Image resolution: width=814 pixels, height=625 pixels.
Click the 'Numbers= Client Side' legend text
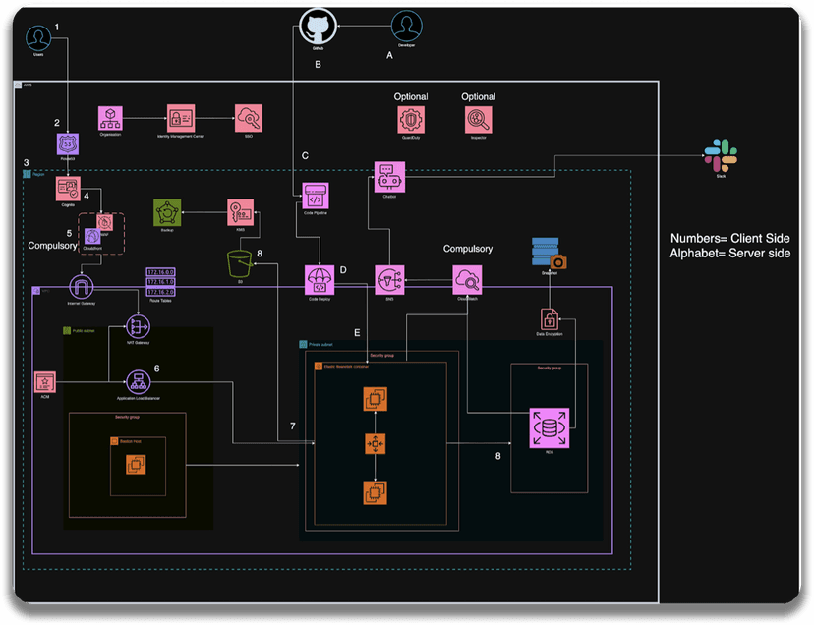point(729,238)
